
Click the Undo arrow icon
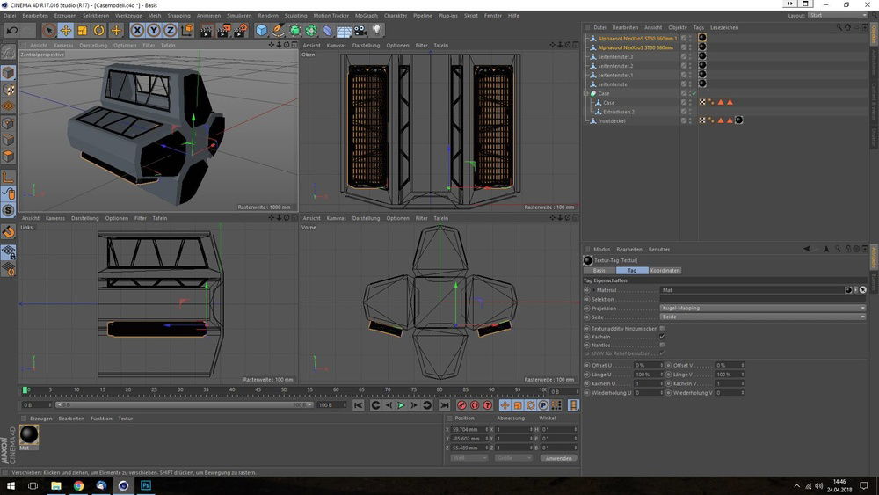13,31
